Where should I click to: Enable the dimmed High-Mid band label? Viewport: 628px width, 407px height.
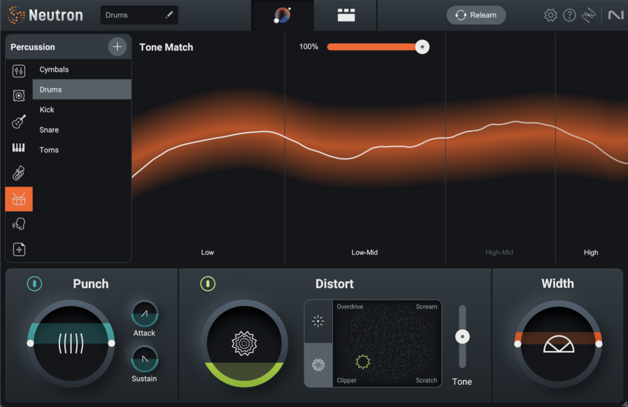[x=499, y=252]
